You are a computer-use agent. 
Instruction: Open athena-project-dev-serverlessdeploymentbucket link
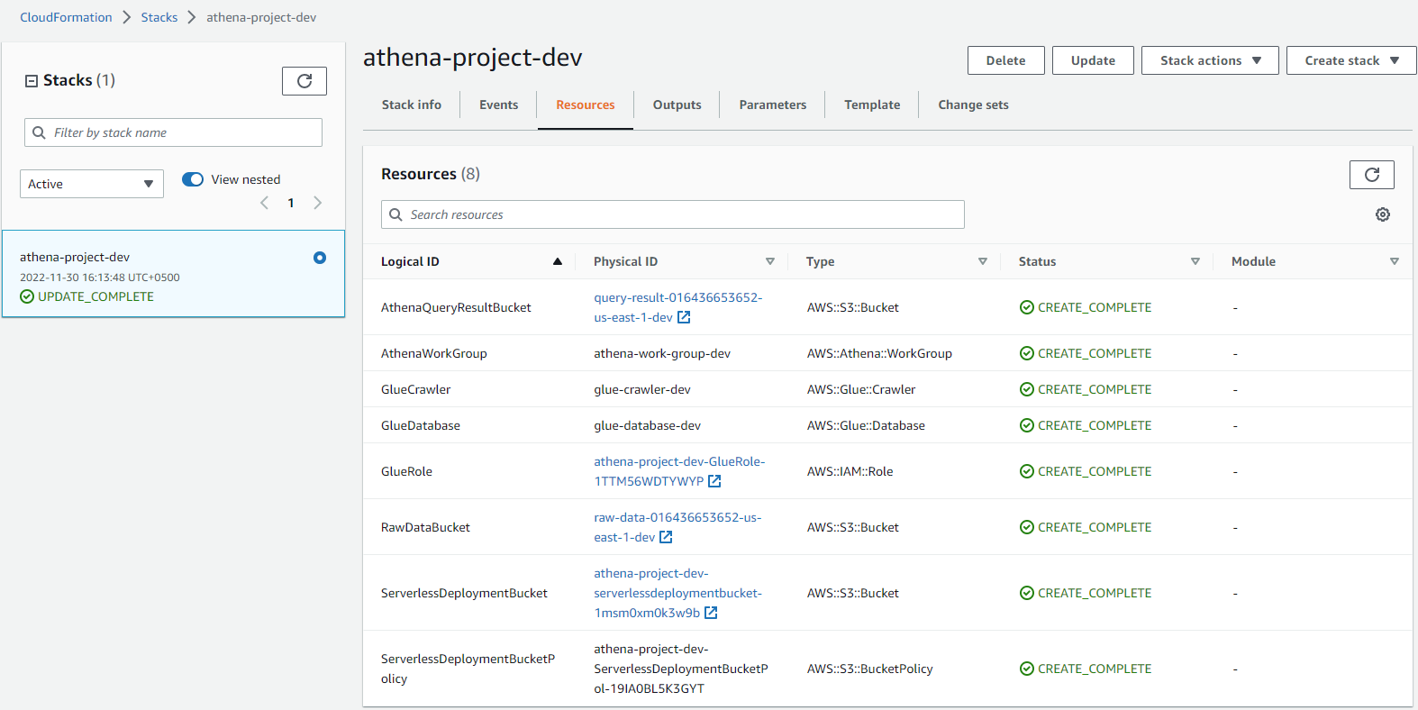point(677,593)
